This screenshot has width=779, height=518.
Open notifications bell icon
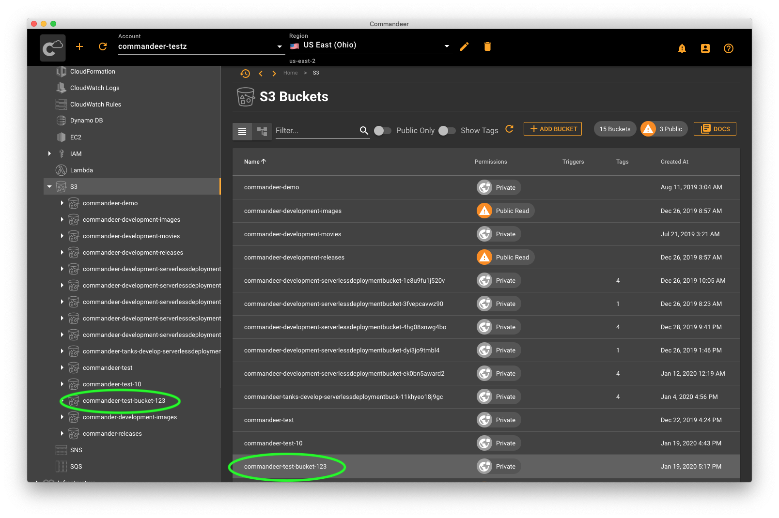coord(682,48)
